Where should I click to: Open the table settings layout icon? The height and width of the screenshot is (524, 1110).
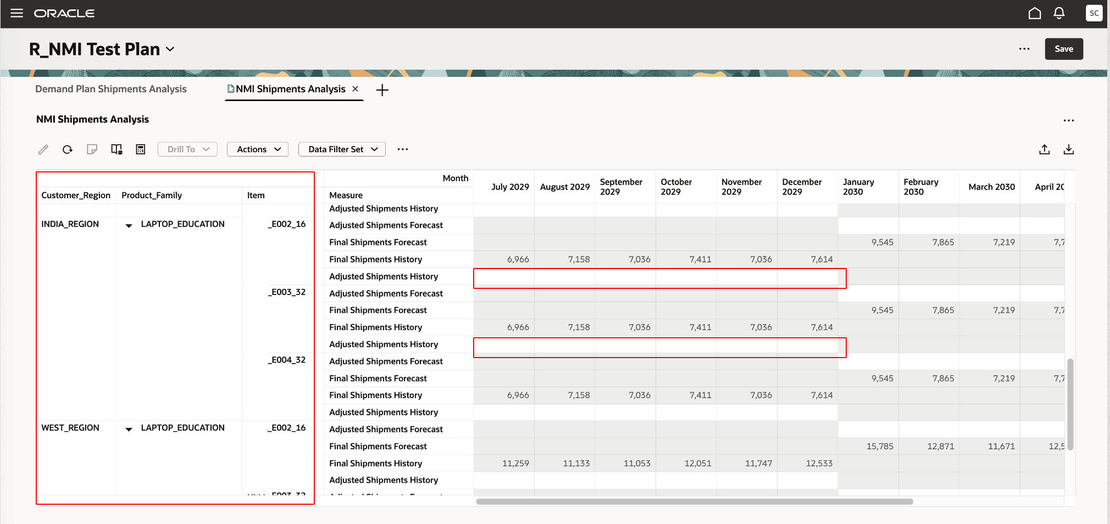pos(116,149)
